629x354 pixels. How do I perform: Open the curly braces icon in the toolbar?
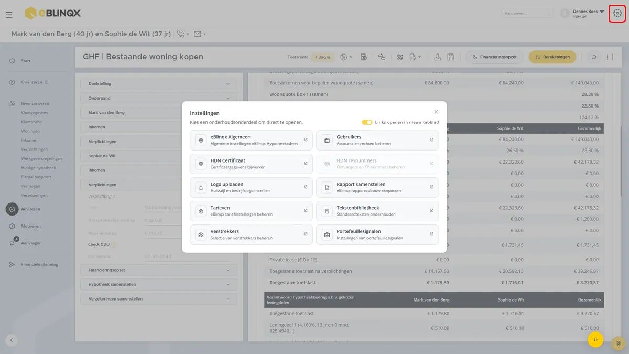(x=610, y=57)
